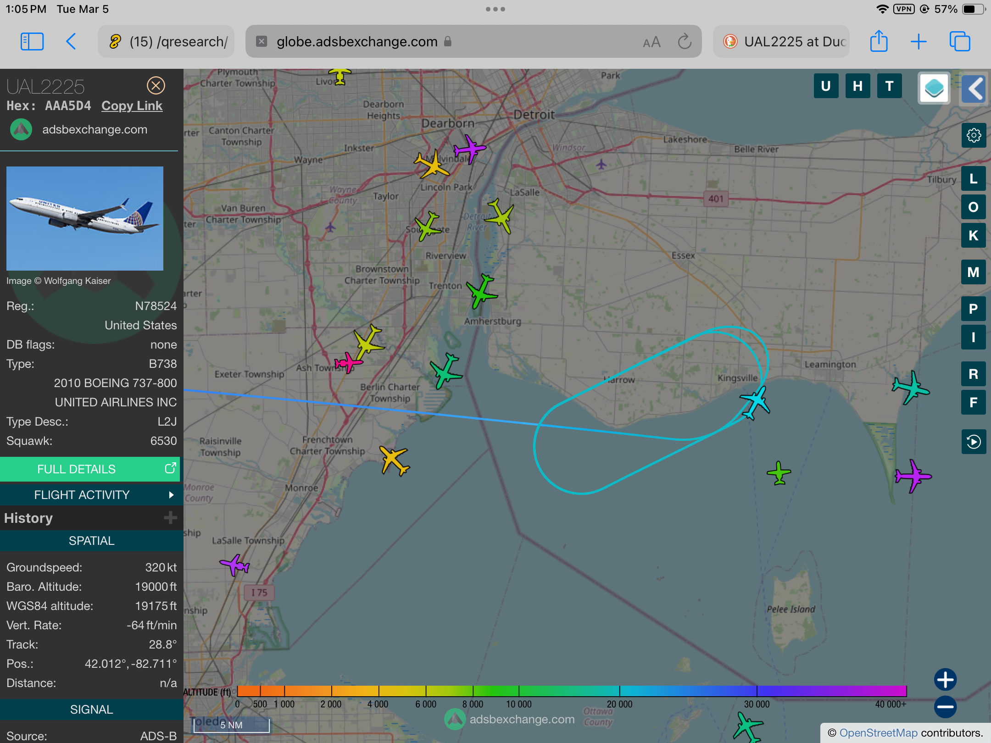This screenshot has height=743, width=991.
Task: Toggle the O map button
Action: [974, 207]
